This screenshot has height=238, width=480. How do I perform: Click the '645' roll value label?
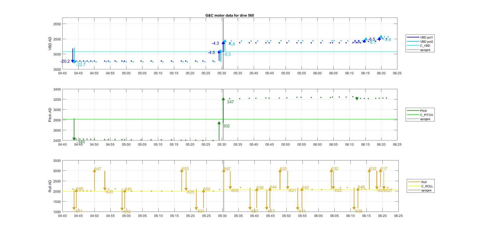128,189
